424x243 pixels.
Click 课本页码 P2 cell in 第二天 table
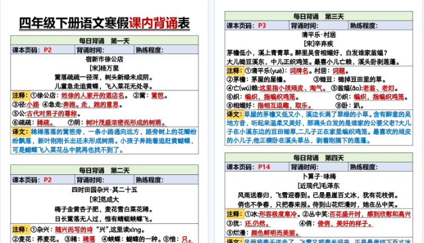tap(43, 180)
